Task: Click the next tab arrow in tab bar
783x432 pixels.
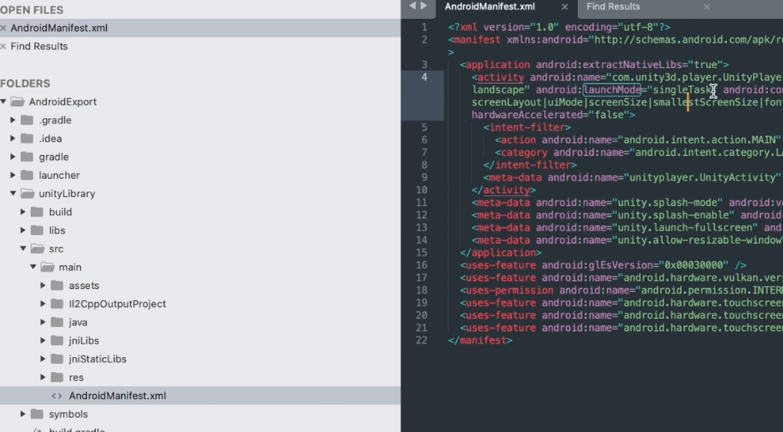Action: click(x=424, y=6)
